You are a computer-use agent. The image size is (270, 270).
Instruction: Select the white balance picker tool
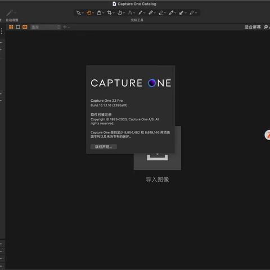171,13
